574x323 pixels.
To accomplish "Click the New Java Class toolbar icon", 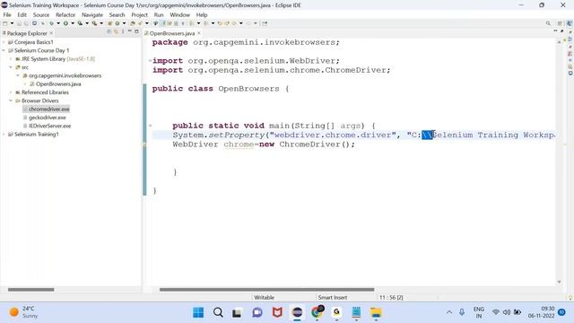I will click(x=117, y=23).
